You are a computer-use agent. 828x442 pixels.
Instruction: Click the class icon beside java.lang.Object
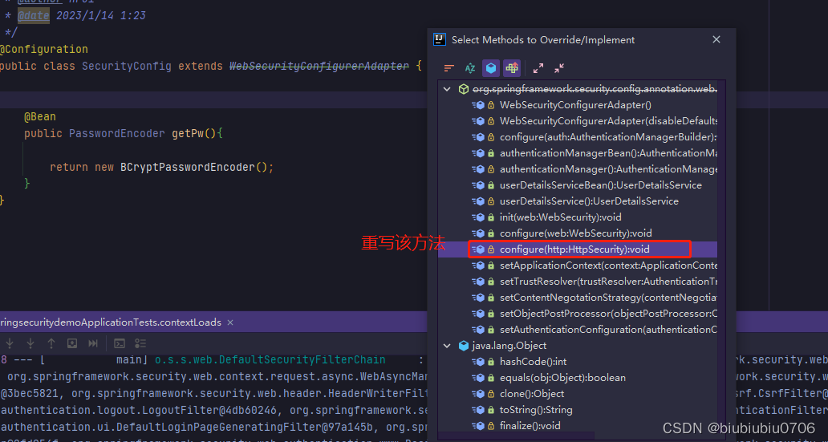[x=463, y=346]
